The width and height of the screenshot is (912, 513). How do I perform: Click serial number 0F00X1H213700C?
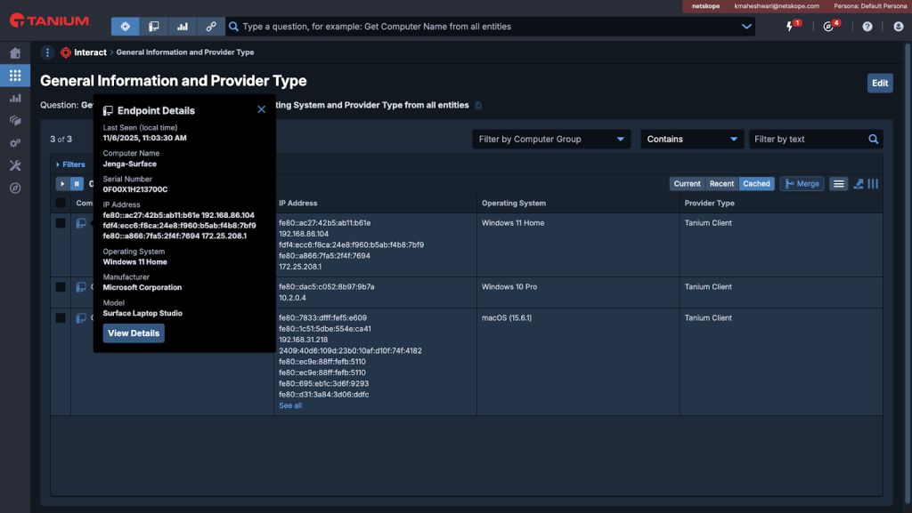coord(135,189)
